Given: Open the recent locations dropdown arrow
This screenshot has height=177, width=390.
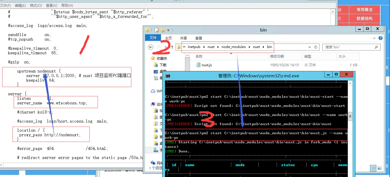Looking at the screenshot, I should (x=166, y=47).
